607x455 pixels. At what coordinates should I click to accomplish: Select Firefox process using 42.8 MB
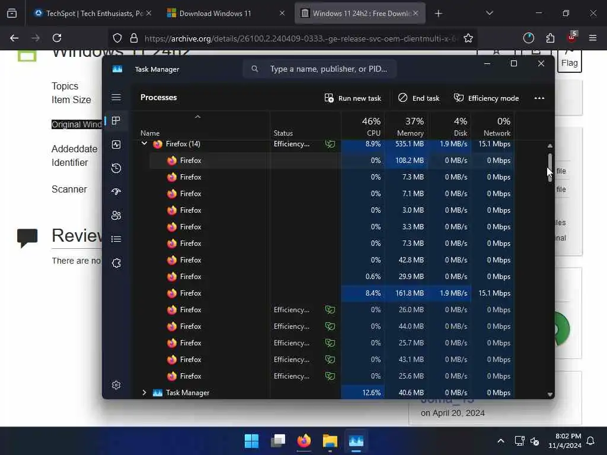332,260
